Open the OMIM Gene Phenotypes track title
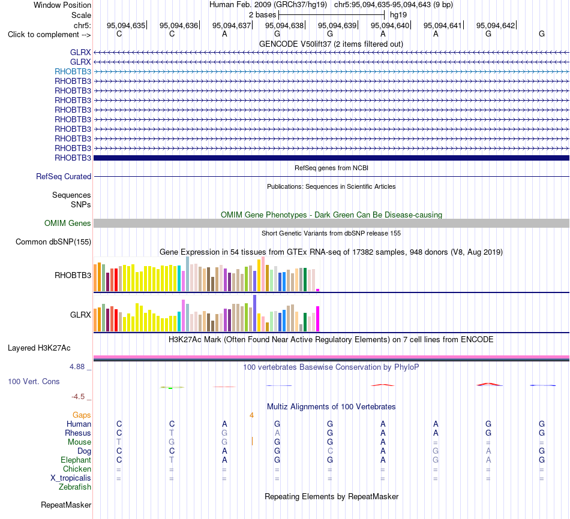The width and height of the screenshot is (570, 519). point(331,215)
